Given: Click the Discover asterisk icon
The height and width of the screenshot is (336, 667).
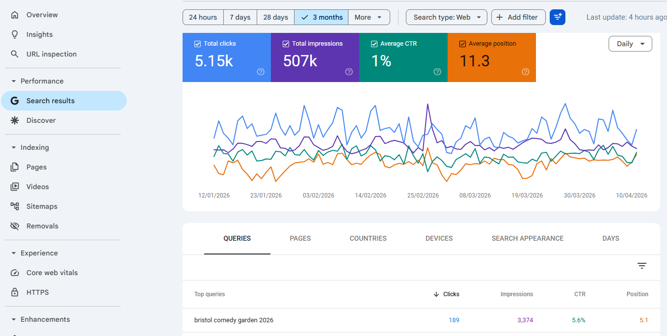Looking at the screenshot, I should click(15, 120).
